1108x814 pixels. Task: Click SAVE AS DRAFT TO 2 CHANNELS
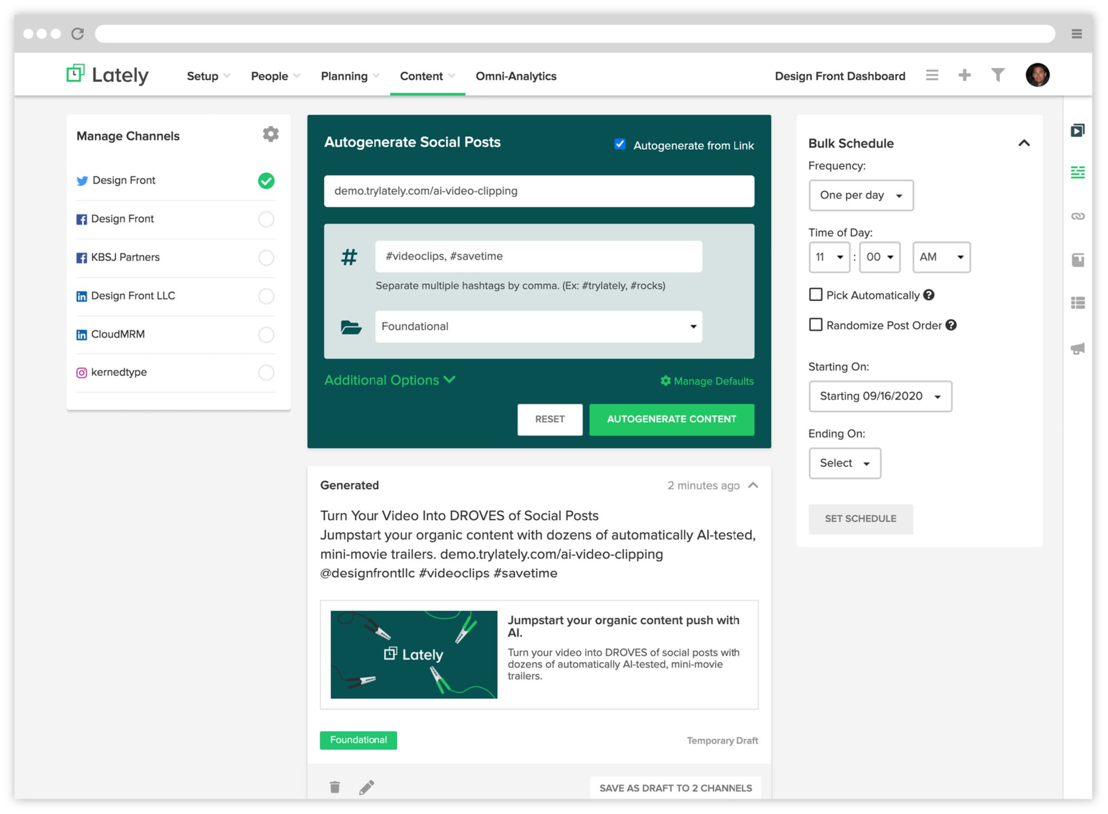[675, 787]
